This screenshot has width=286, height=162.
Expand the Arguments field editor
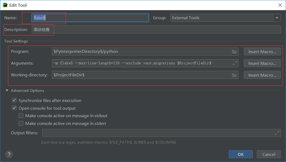pyautogui.click(x=235, y=63)
